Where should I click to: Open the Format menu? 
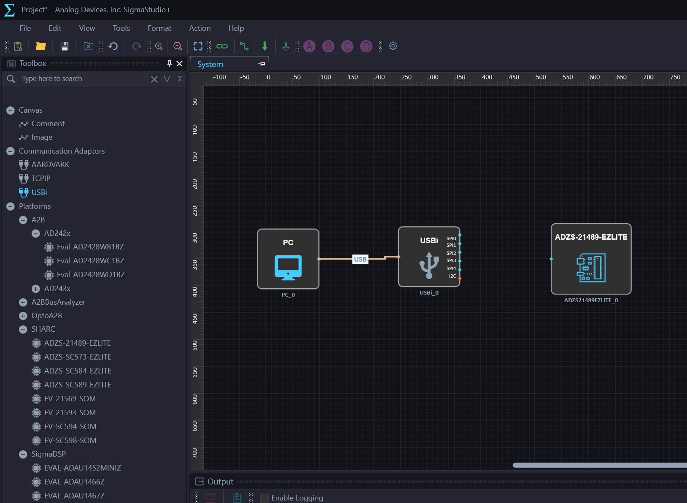coord(159,28)
